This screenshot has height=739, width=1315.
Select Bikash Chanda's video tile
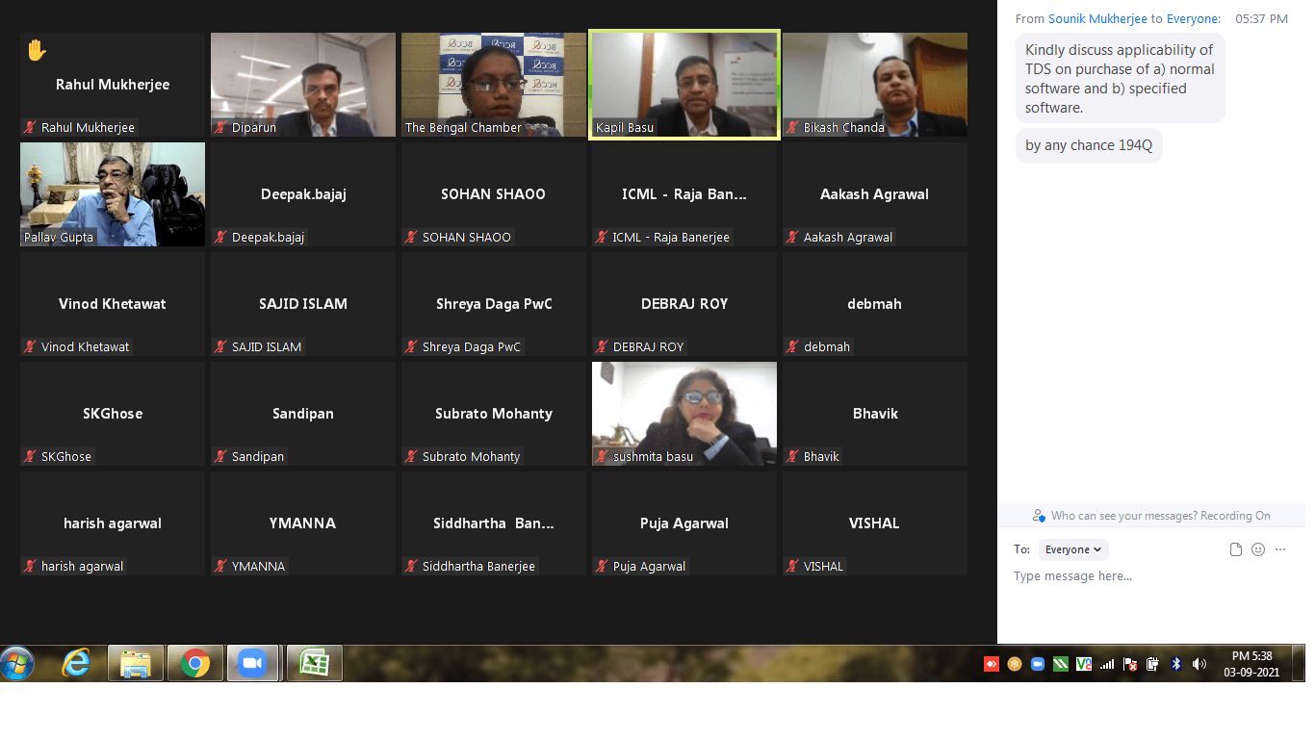875,85
